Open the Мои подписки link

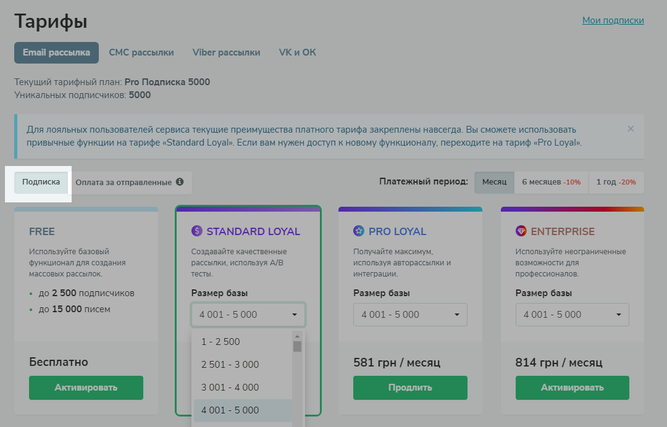(x=613, y=20)
